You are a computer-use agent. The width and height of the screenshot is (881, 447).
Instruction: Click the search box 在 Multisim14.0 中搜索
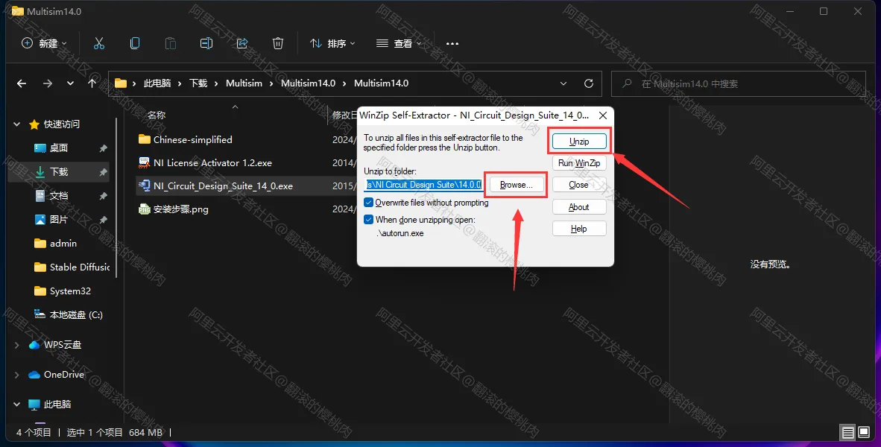[x=739, y=83]
